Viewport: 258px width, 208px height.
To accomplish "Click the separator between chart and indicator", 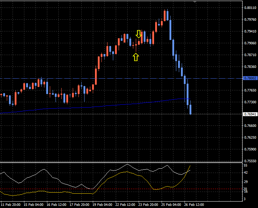I will click(x=121, y=163).
